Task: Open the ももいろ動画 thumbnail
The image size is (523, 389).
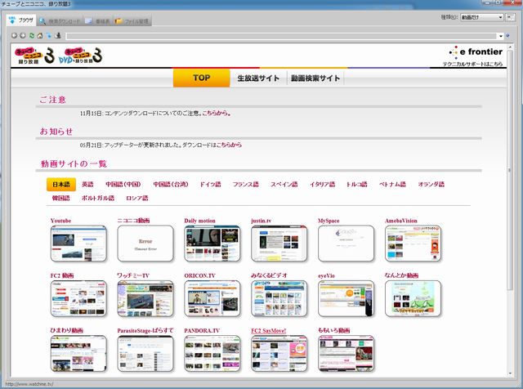Action: coord(346,353)
